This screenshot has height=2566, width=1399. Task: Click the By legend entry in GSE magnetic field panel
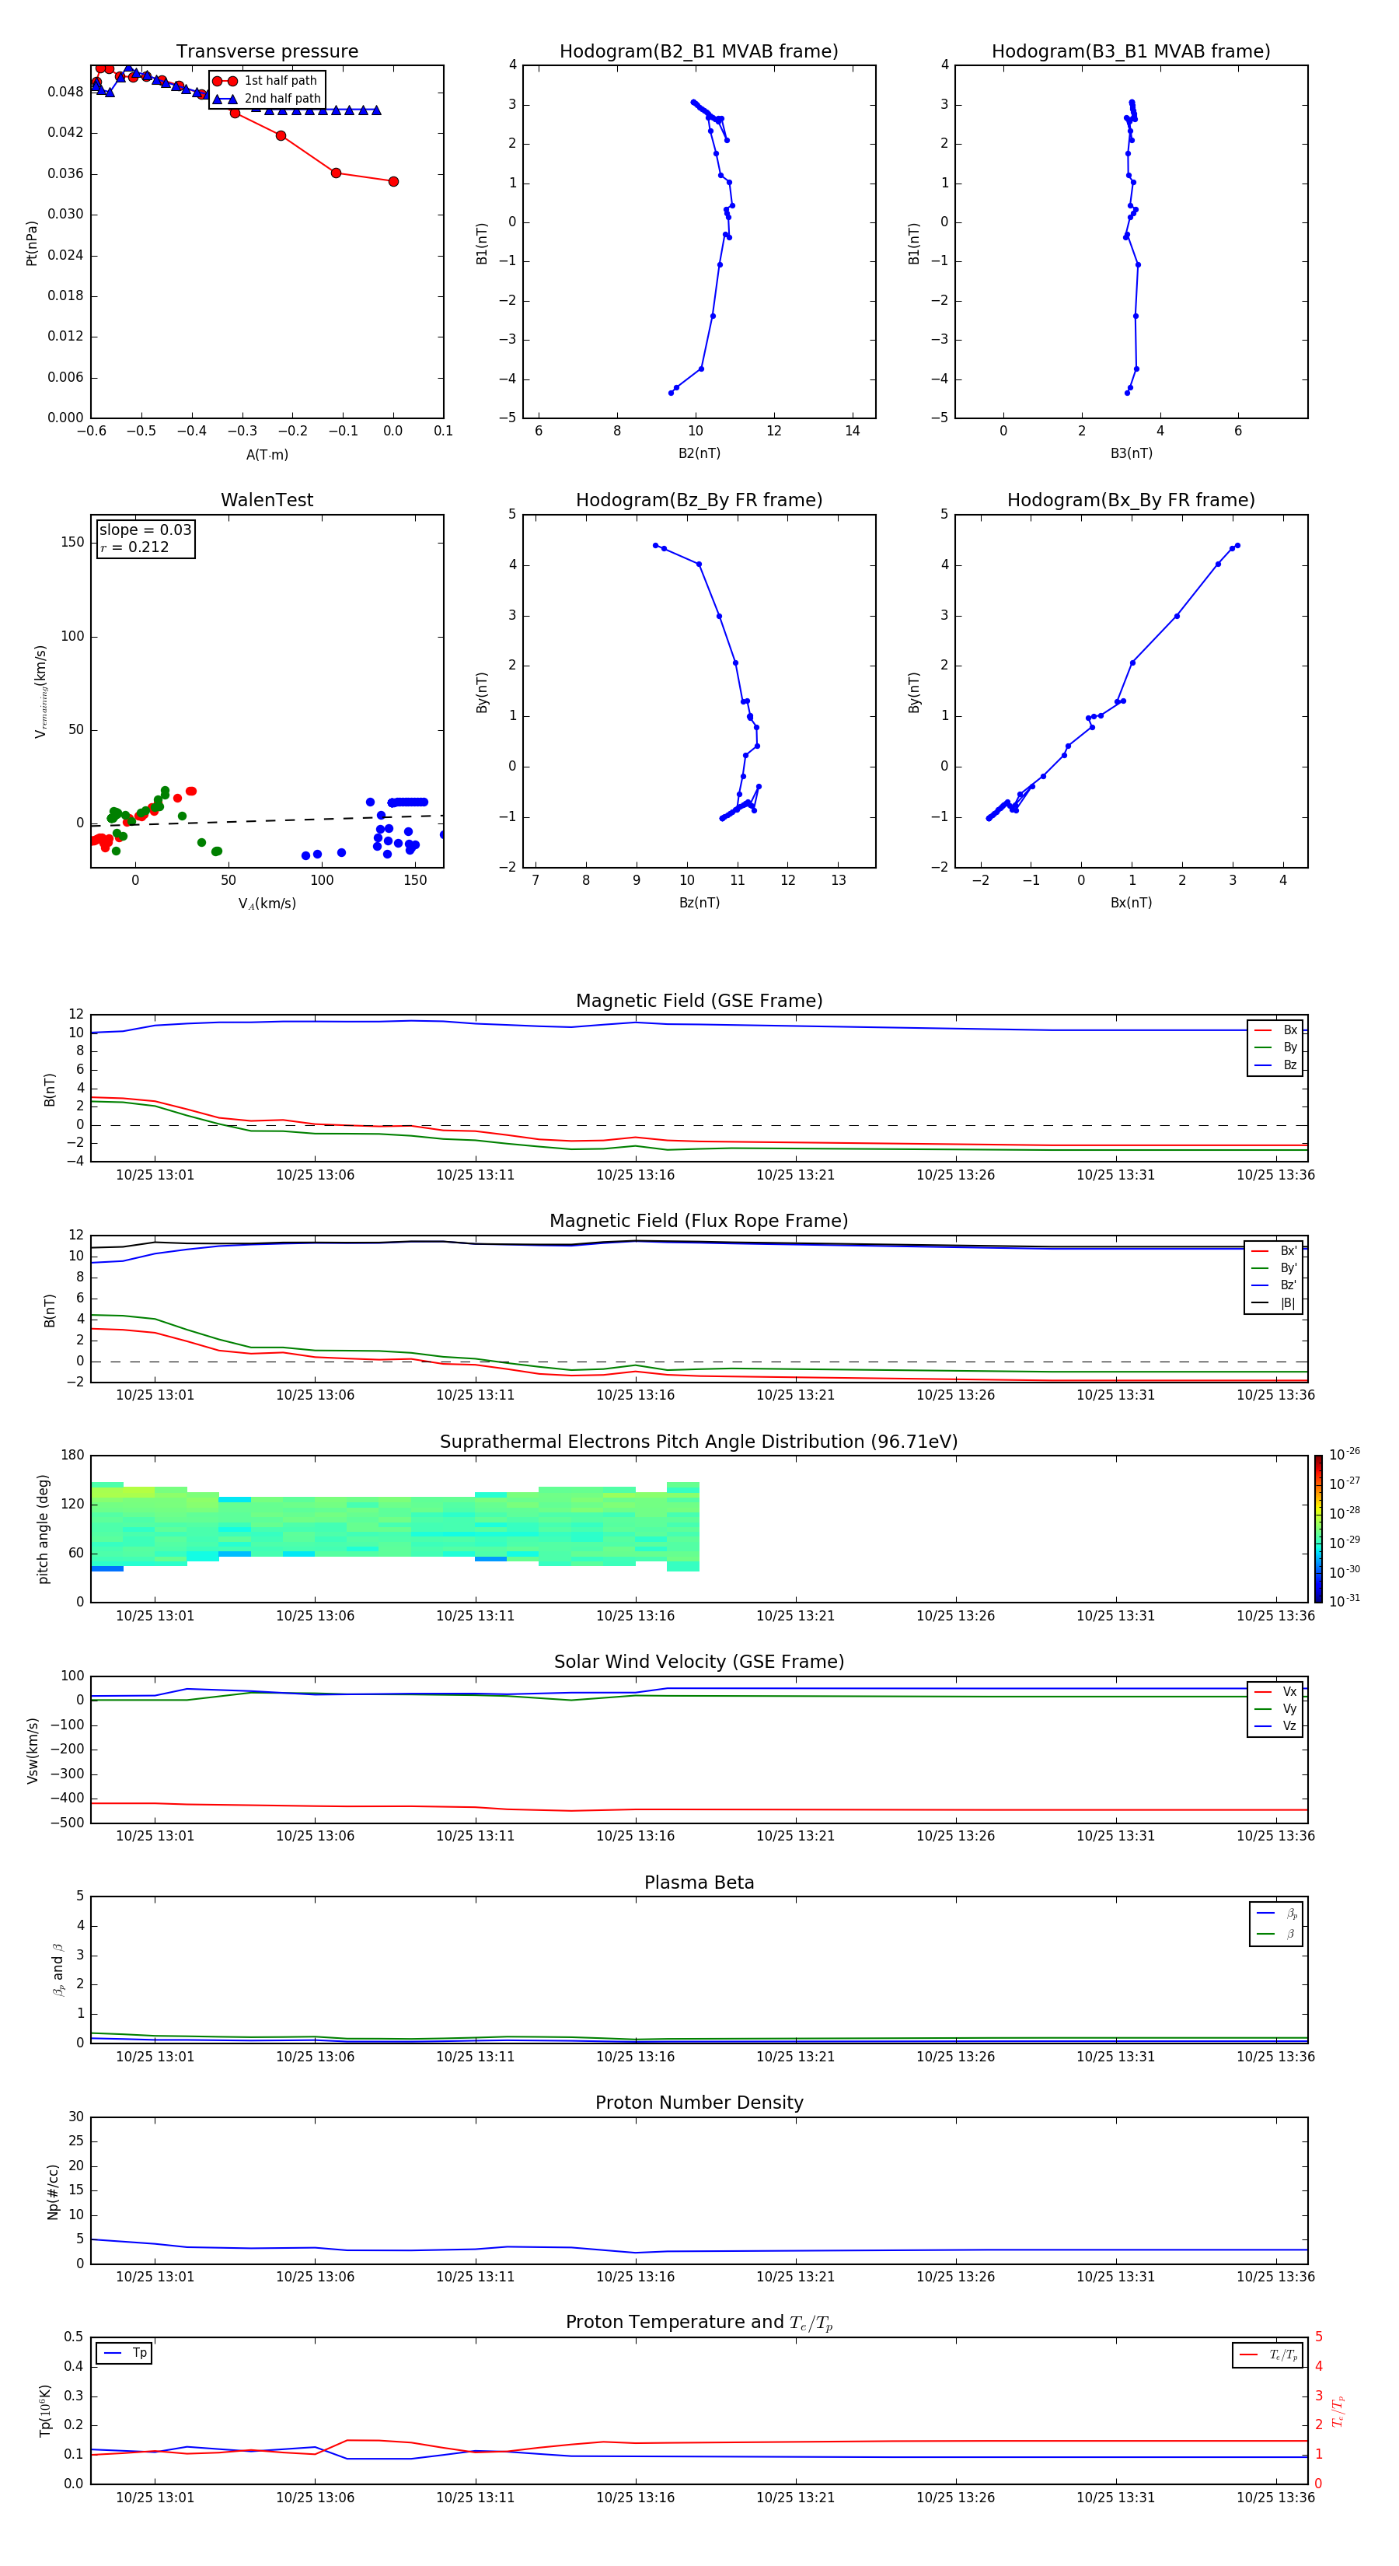click(1275, 1047)
